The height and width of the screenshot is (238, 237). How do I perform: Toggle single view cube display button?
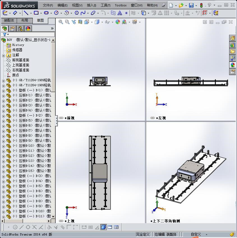coord(103,227)
